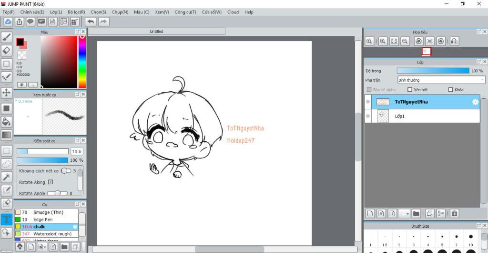The image size is (488, 253).
Task: Duplicate layer icon in Lớp panel
Action: [429, 213]
